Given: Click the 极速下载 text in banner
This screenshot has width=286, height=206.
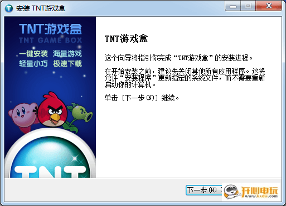Looking at the screenshot, I should [x=67, y=64].
